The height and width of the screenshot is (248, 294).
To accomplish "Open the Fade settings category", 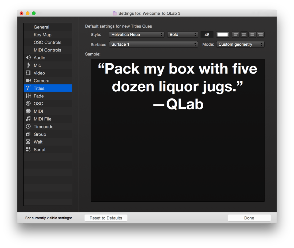I will [39, 96].
